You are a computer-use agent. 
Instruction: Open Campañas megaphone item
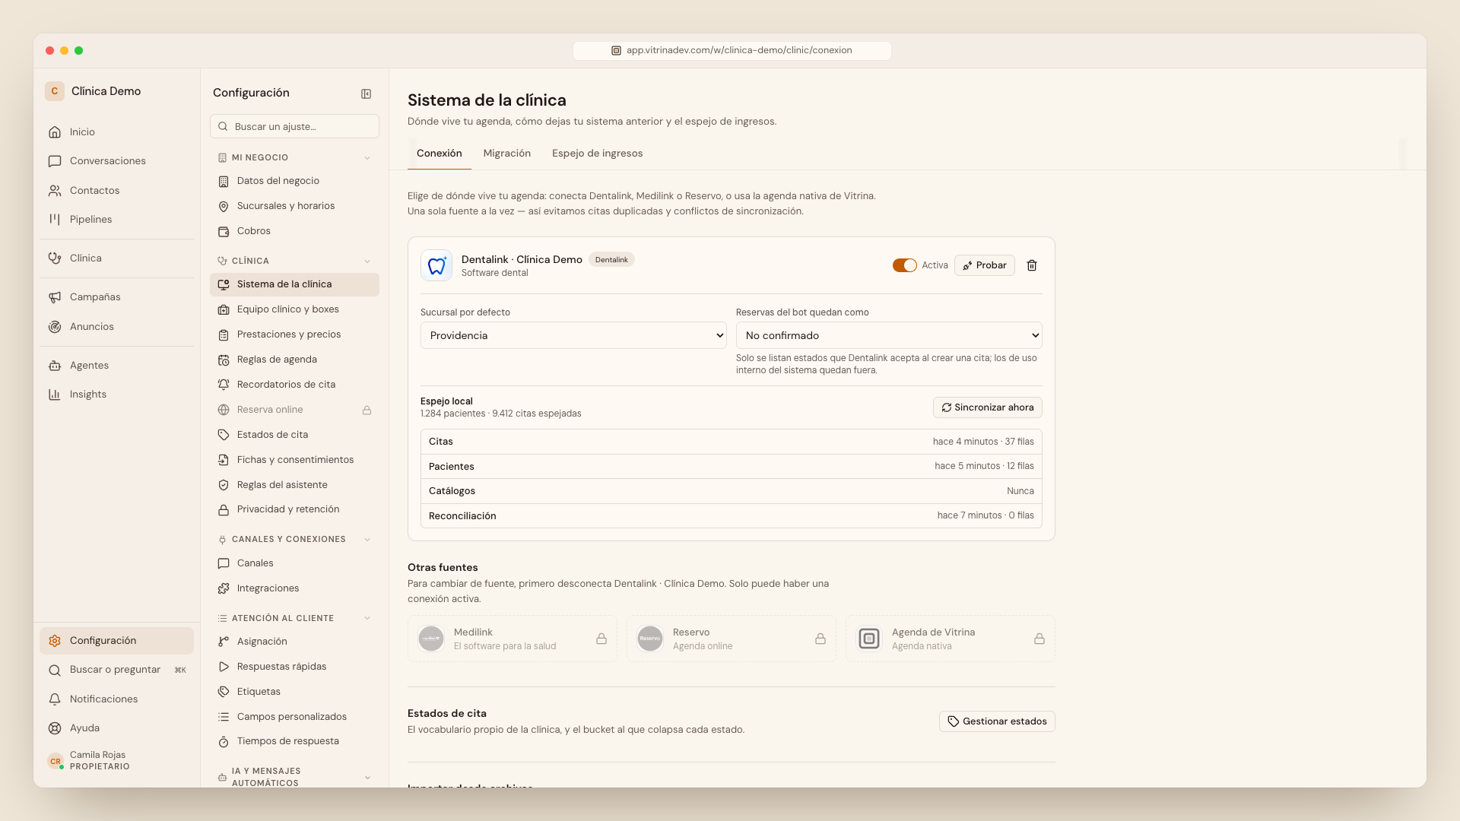click(116, 297)
